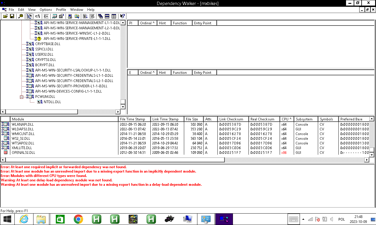Cascade windows using the toolbar icon
Viewport: 376px width, 225px height.
pyautogui.click(x=100, y=16)
